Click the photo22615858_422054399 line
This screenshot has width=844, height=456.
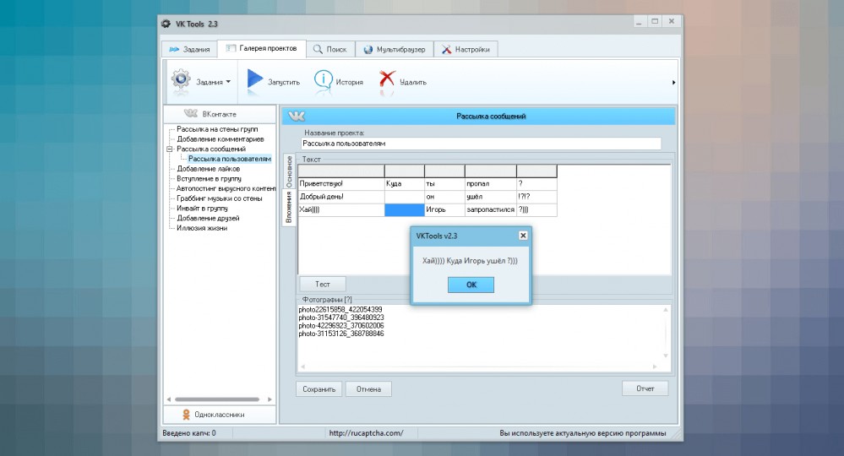click(340, 310)
